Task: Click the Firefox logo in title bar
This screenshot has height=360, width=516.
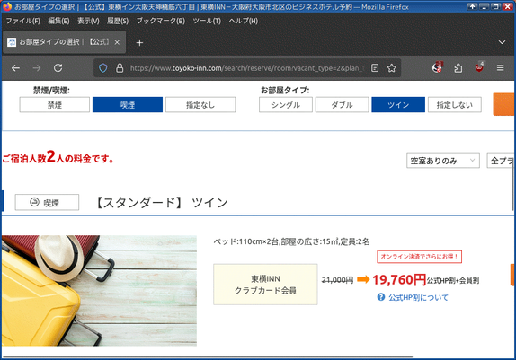Action: pos(7,6)
